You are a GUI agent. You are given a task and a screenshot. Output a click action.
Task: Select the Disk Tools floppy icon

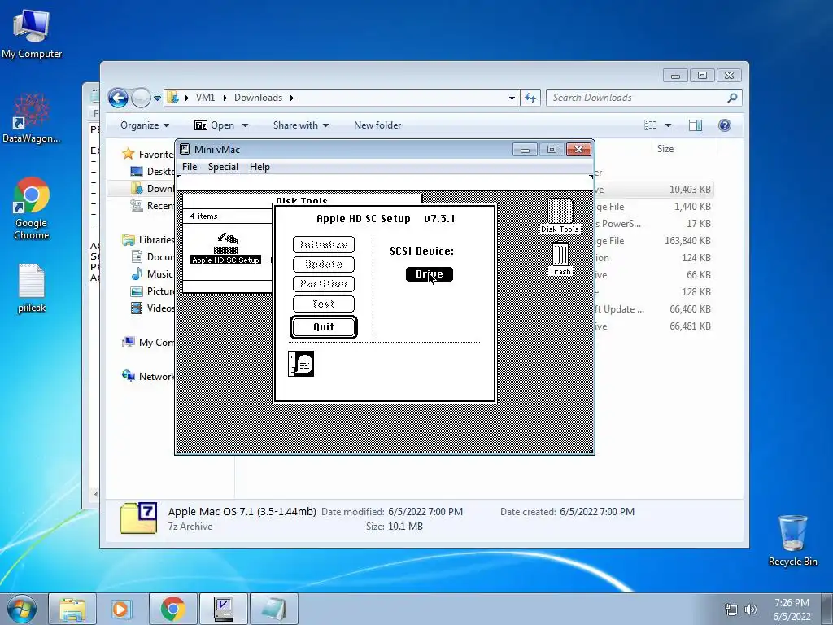(x=560, y=215)
